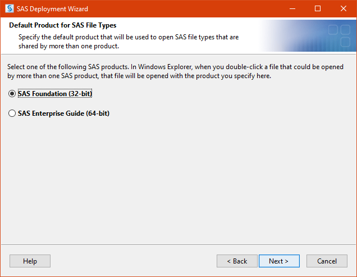Click the 'Select one of the following' instruction paragraph
This screenshot has height=277, width=357.
tap(175, 71)
